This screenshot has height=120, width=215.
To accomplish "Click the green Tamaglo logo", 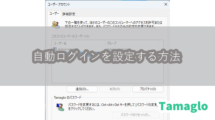I will pyautogui.click(x=183, y=106).
